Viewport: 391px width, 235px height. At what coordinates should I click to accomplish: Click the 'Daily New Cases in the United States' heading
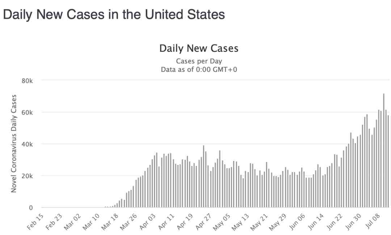tap(114, 14)
